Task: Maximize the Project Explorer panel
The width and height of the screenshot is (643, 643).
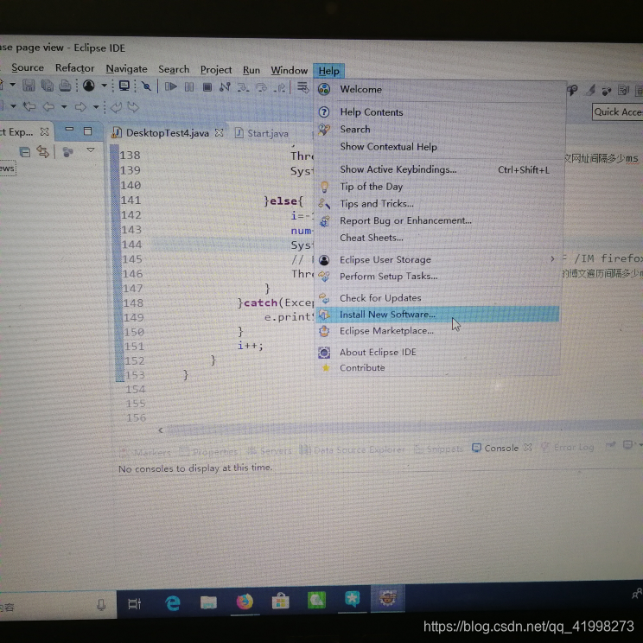Action: 87,131
